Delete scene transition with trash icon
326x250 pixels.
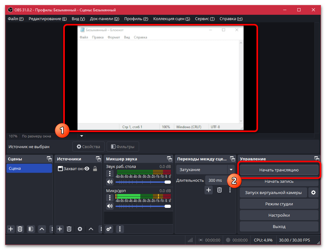click(x=219, y=190)
